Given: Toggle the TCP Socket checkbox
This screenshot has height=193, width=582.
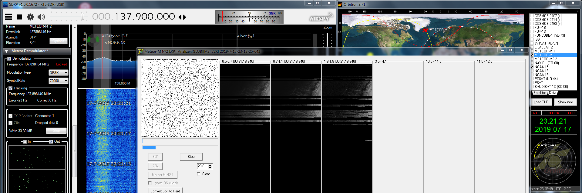Looking at the screenshot, I should (11, 116).
